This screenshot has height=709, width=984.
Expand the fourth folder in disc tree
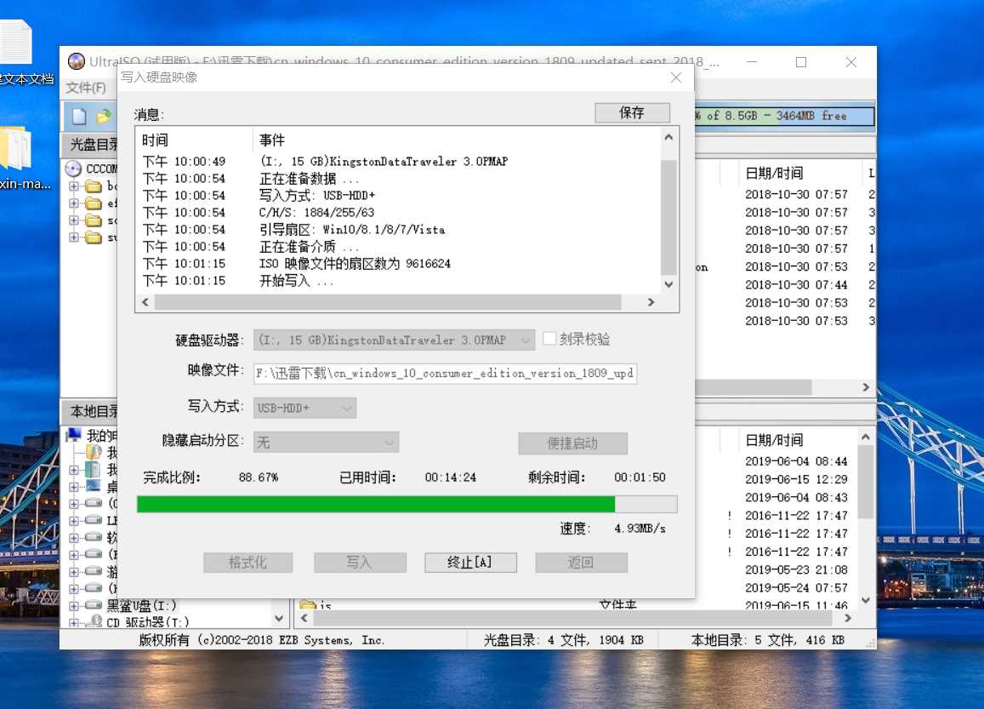[x=73, y=237]
